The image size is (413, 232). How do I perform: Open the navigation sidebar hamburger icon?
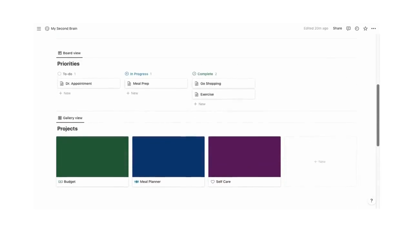pos(39,28)
